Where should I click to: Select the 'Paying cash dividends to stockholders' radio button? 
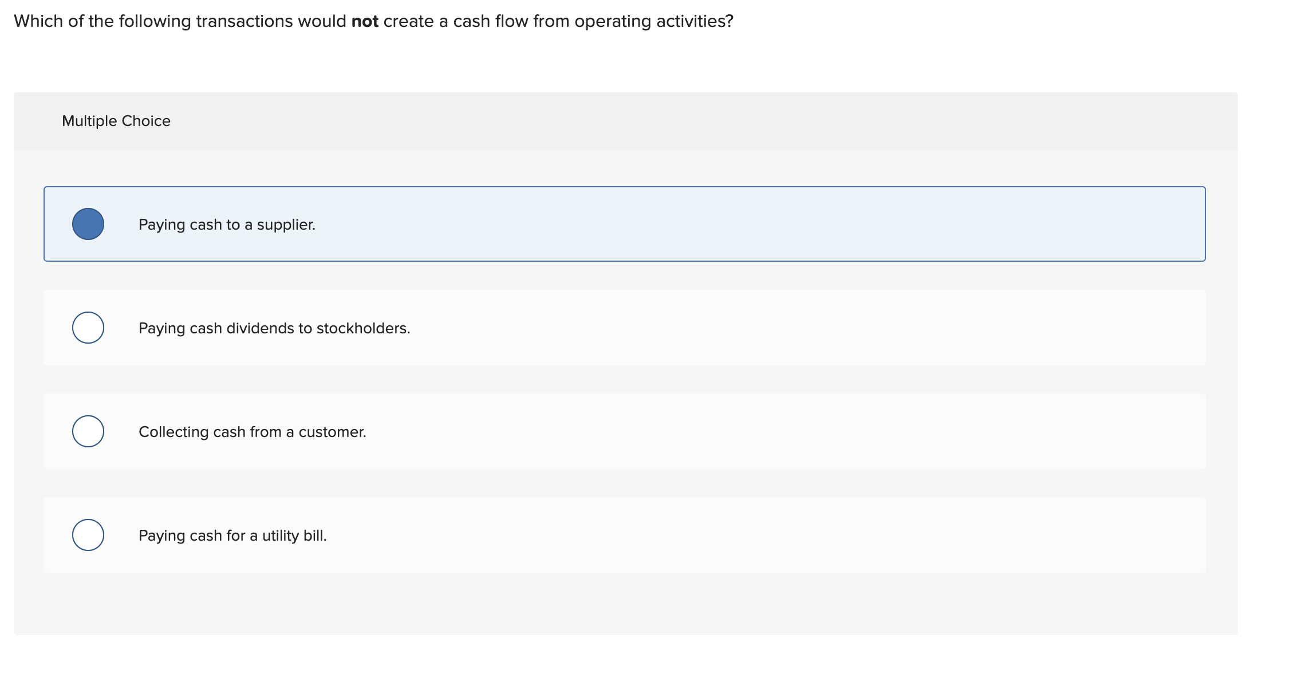coord(89,328)
